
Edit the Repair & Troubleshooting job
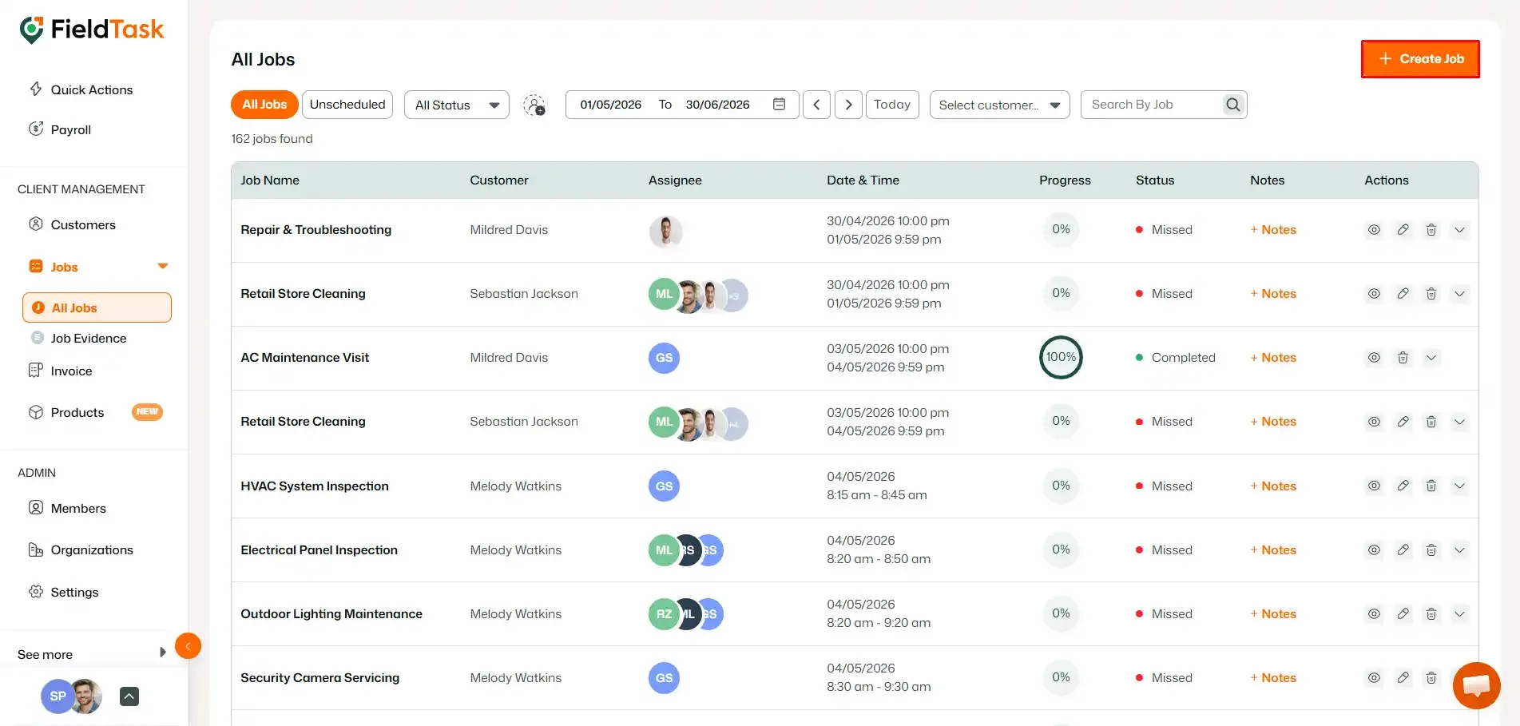tap(1403, 230)
